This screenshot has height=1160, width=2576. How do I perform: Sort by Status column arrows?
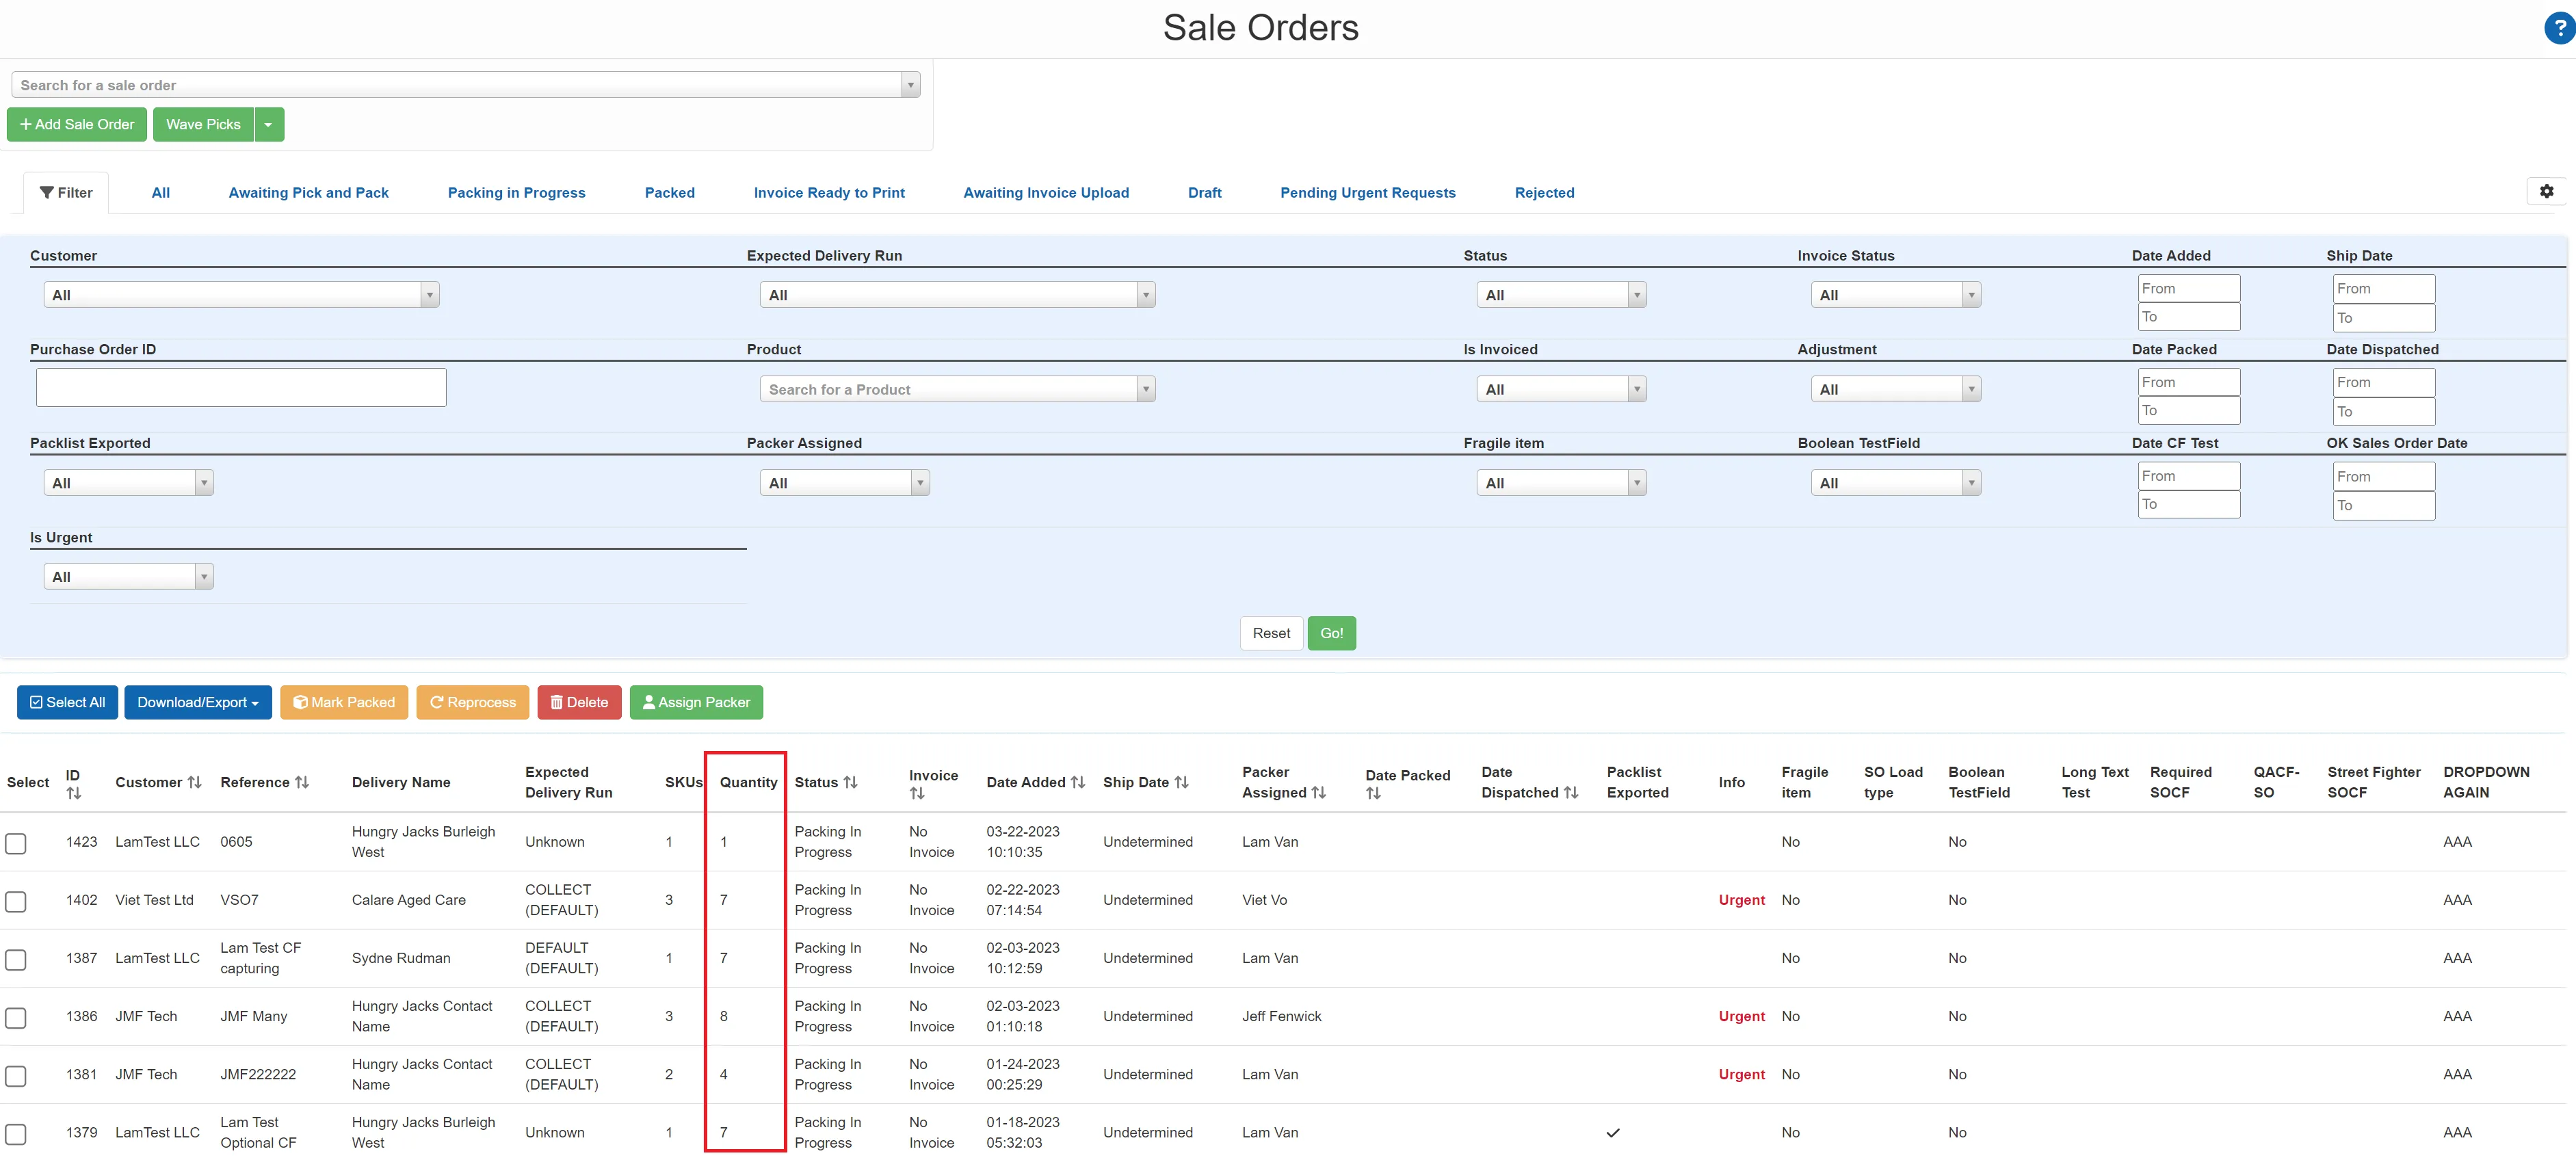(851, 782)
